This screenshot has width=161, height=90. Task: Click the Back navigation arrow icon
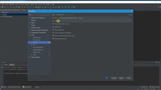(x=28, y=7)
